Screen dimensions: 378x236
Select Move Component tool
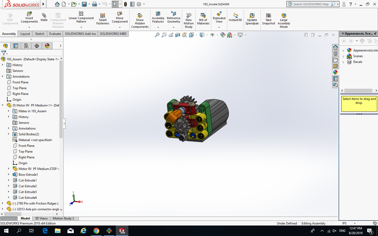click(x=120, y=17)
